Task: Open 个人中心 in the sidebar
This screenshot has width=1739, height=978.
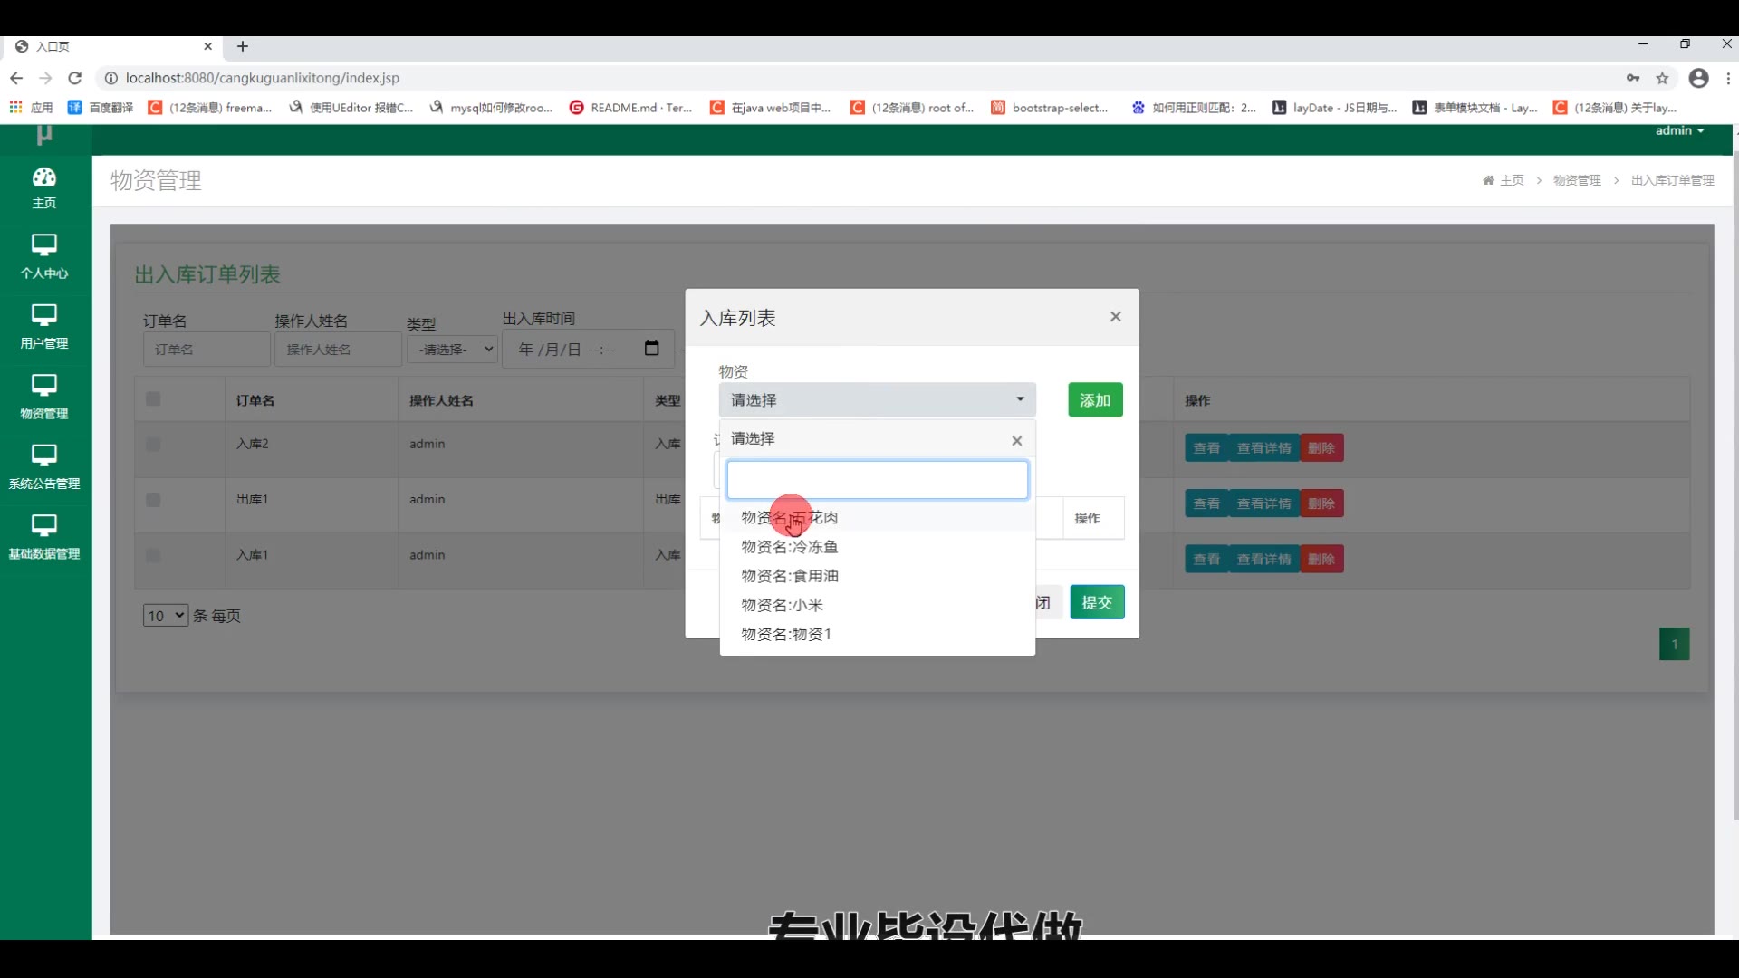Action: tap(43, 256)
